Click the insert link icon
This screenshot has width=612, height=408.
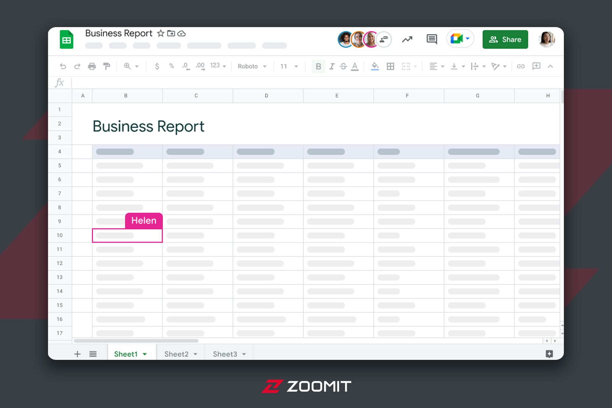coord(521,66)
